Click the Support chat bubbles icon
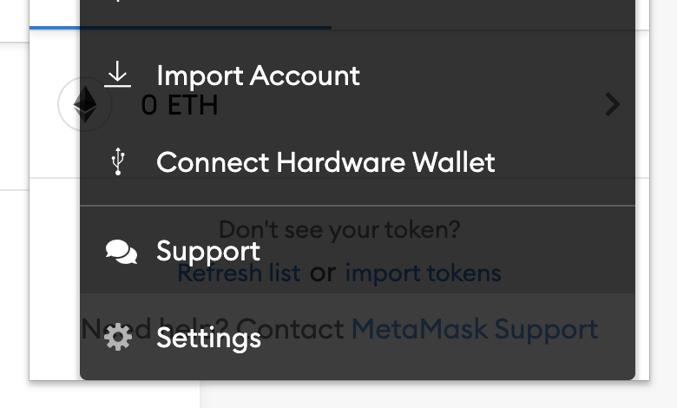 click(122, 251)
